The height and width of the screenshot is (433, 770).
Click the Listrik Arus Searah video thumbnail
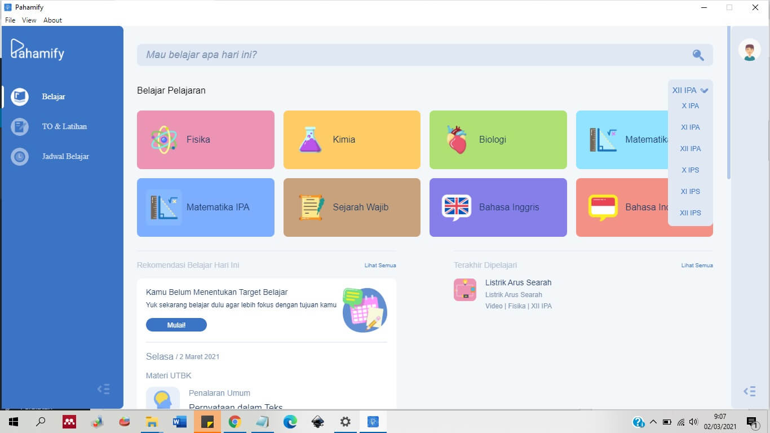click(x=465, y=290)
